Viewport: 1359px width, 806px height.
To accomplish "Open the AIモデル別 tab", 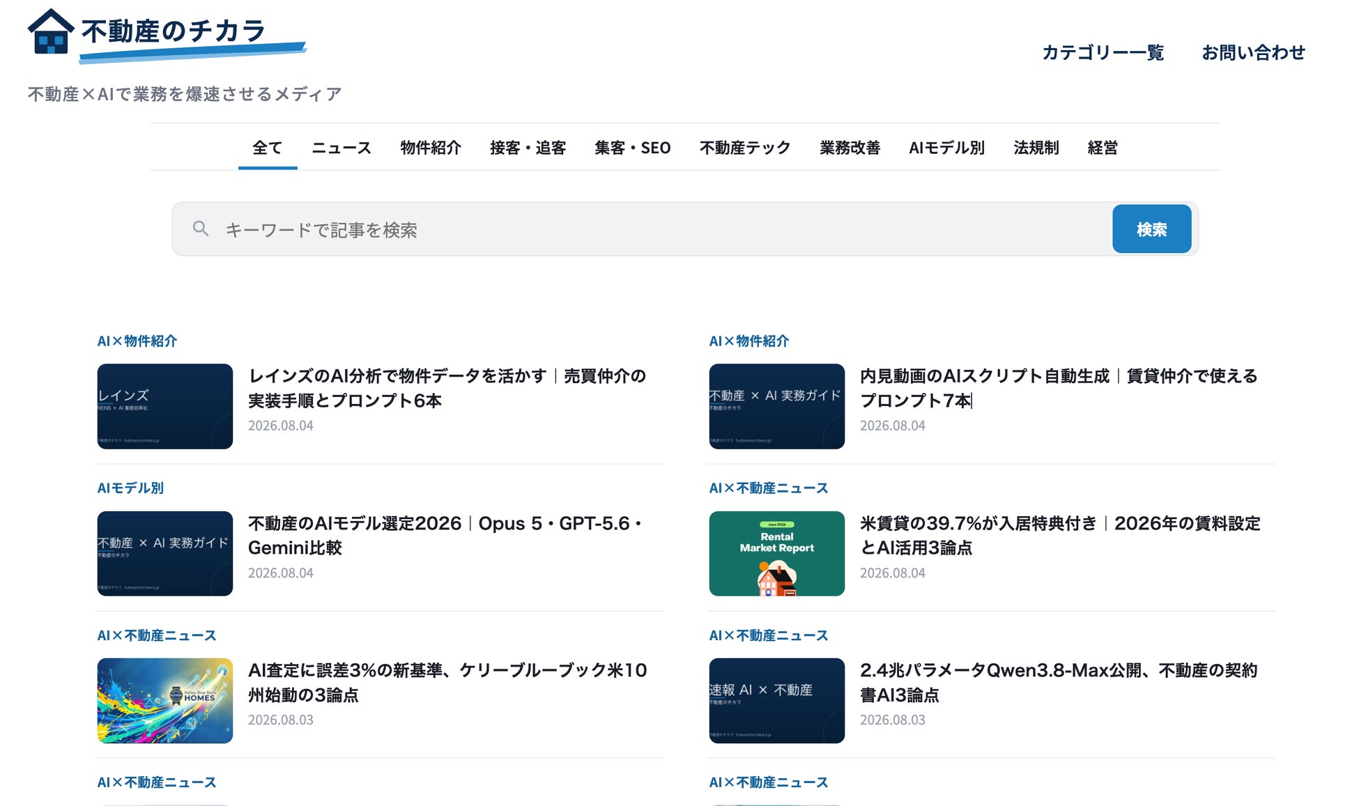I will coord(946,148).
